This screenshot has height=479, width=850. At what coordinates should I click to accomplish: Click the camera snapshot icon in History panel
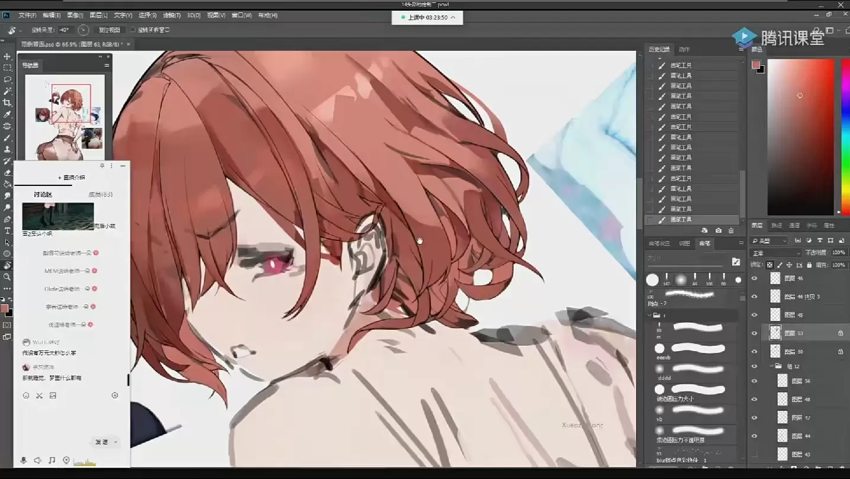coord(718,230)
